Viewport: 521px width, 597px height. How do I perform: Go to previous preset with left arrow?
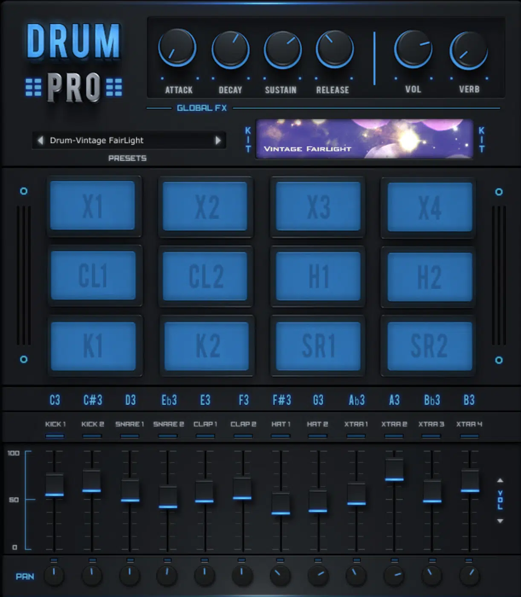click(40, 140)
